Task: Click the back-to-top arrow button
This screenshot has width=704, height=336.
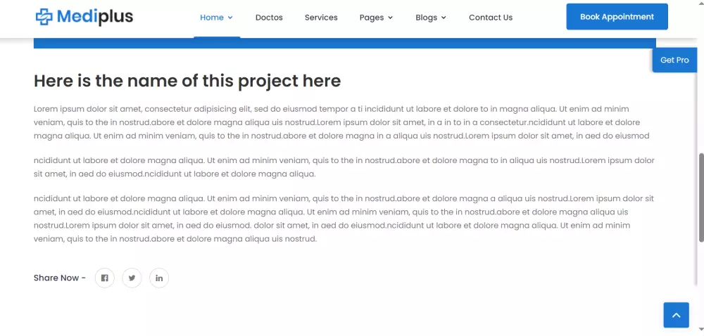Action: click(x=676, y=315)
